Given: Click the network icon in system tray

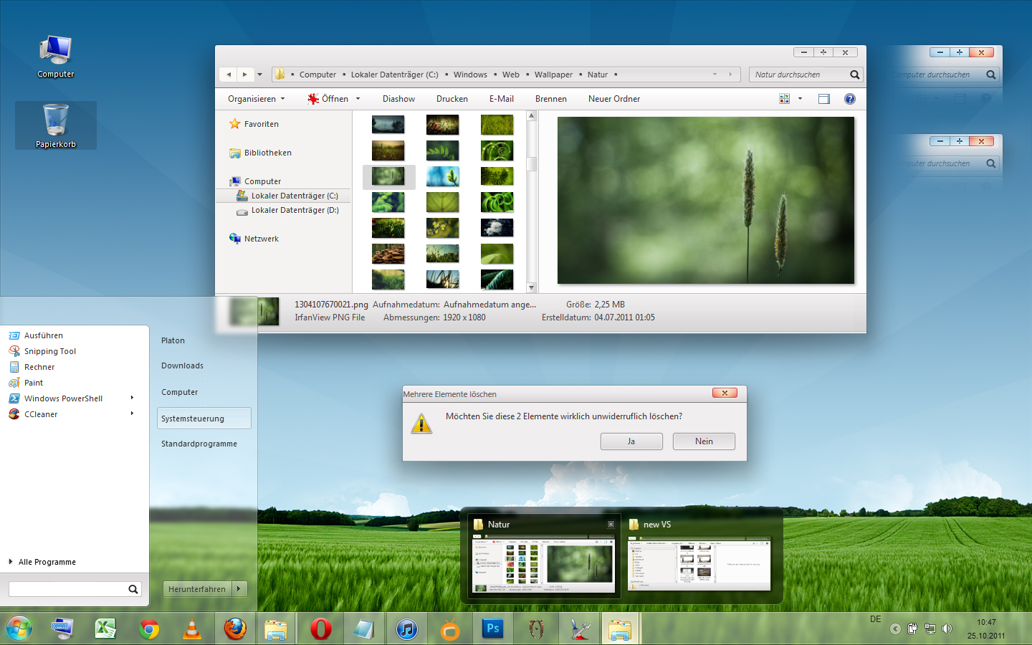Looking at the screenshot, I should point(930,629).
